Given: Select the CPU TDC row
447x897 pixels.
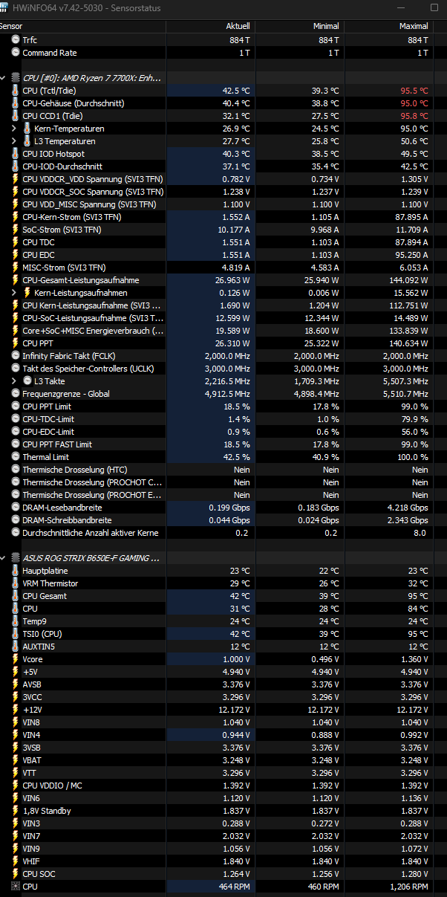Looking at the screenshot, I should (223, 242).
